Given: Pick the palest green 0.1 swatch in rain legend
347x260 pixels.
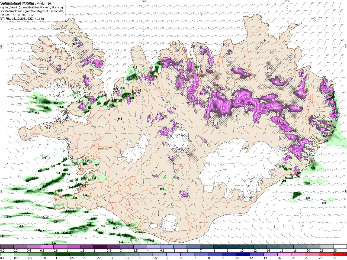Looking at the screenshot, I should pyautogui.click(x=7, y=254).
